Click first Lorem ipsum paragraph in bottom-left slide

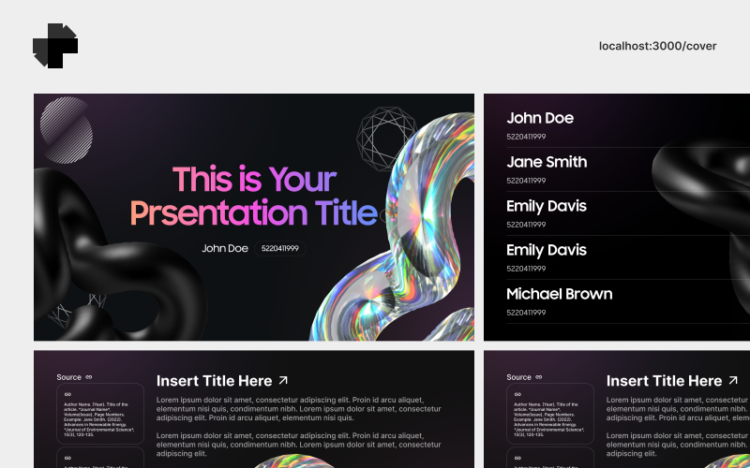click(x=298, y=409)
